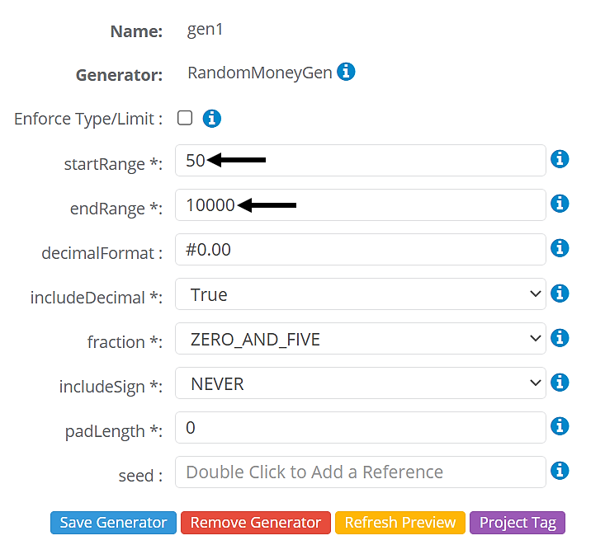Open the includeDecimal dropdown showing True
The width and height of the screenshot is (605, 559).
coord(361,294)
